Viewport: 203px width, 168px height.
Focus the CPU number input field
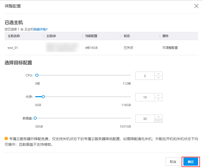pos(145,76)
